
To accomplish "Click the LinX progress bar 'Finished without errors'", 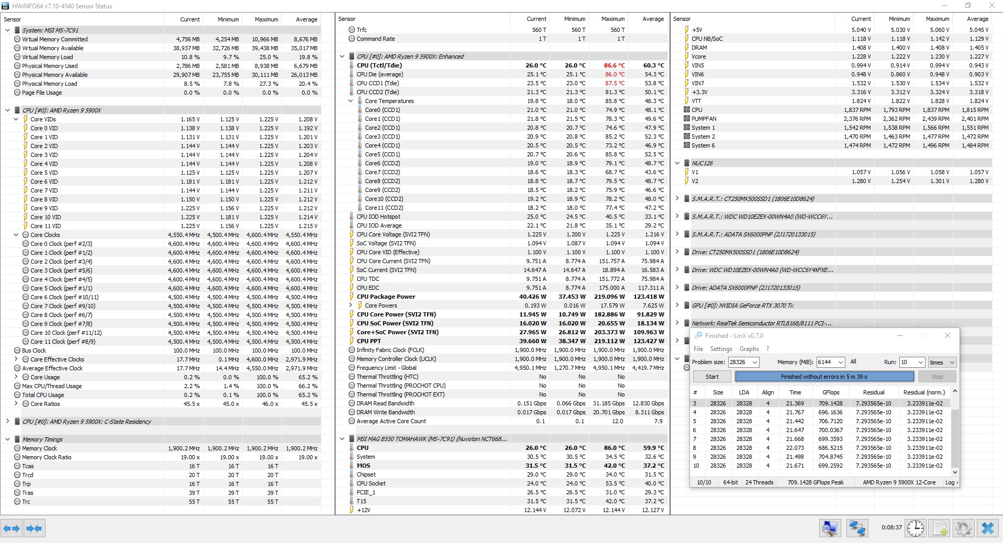I will click(x=824, y=377).
